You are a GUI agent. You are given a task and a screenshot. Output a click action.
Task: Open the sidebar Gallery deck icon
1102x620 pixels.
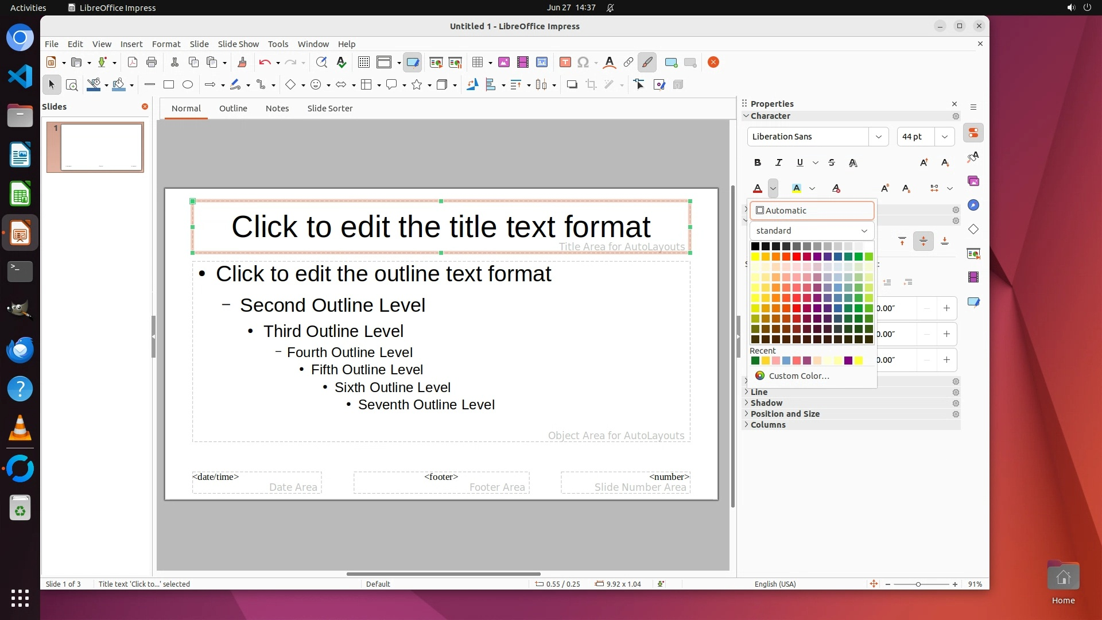[973, 181]
